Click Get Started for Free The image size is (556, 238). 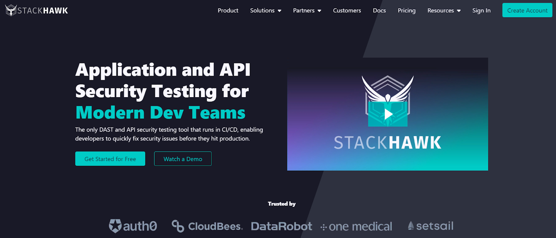[110, 159]
